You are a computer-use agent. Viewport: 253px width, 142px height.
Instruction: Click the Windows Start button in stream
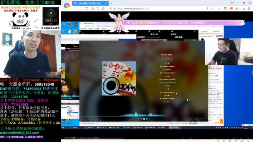tap(63, 128)
